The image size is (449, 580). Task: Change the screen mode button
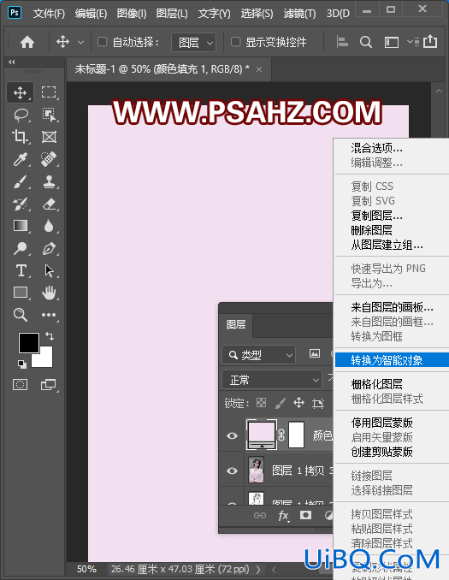49,385
